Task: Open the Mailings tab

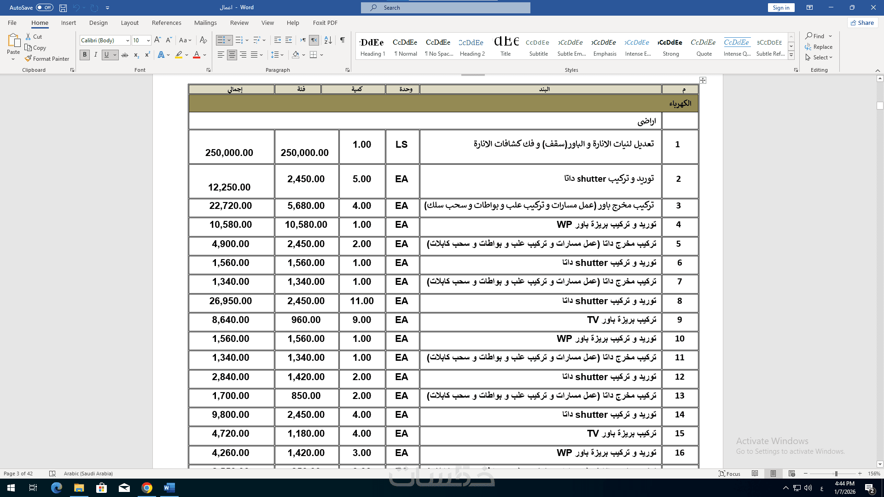Action: coord(205,23)
